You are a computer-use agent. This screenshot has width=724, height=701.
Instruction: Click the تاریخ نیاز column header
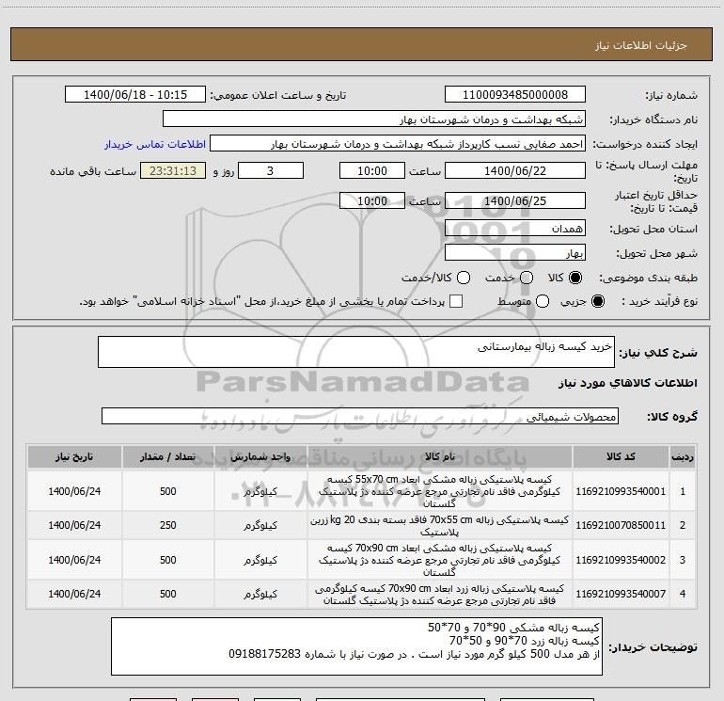pos(74,456)
